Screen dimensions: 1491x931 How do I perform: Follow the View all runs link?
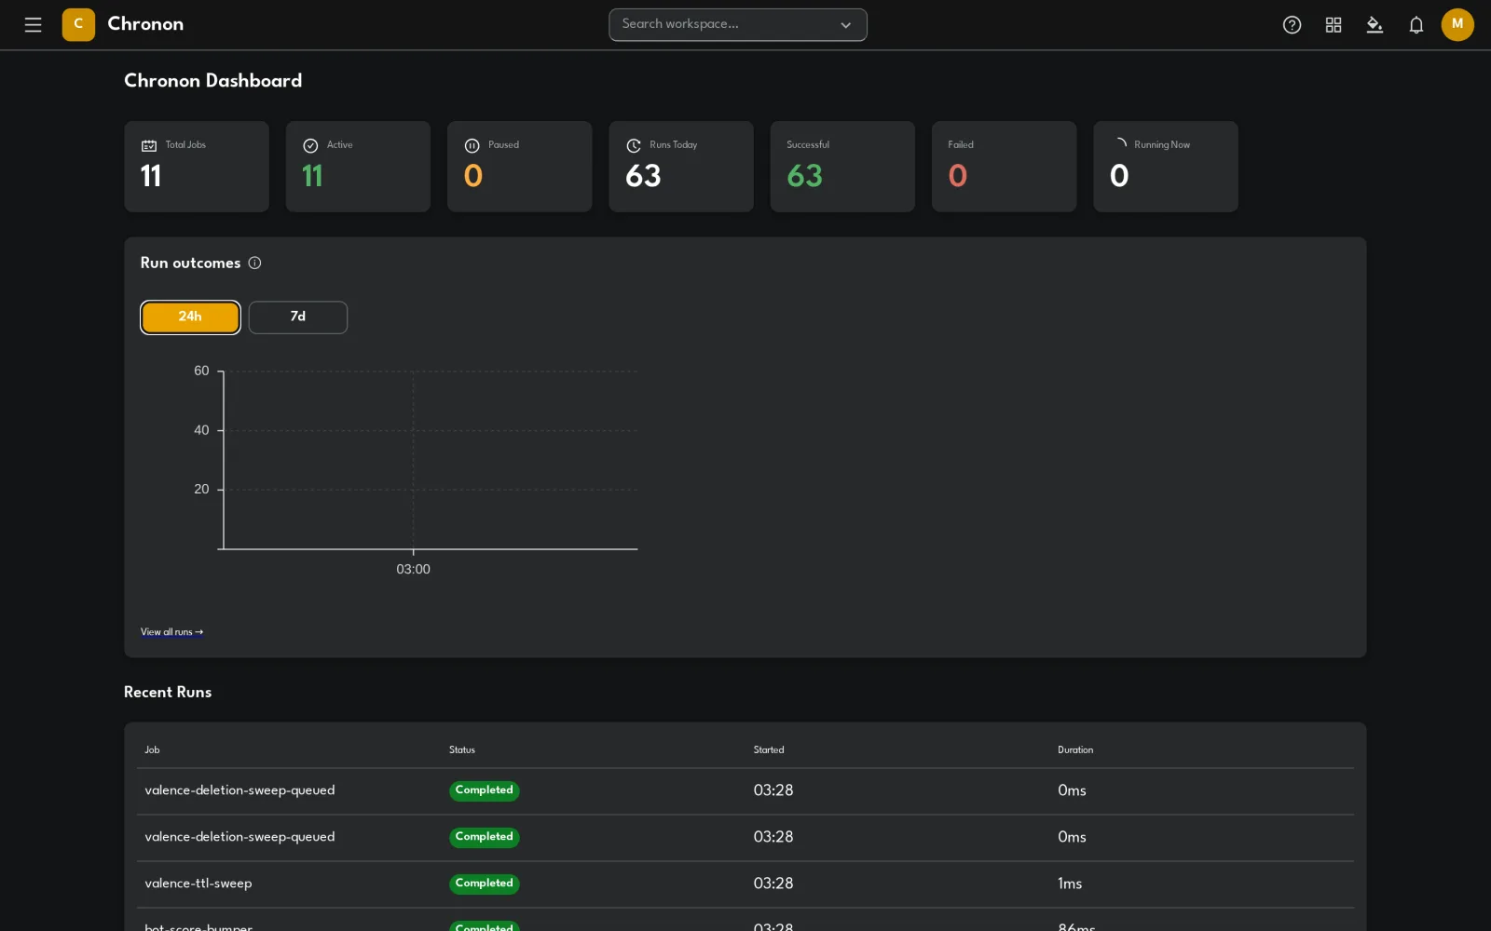click(172, 632)
